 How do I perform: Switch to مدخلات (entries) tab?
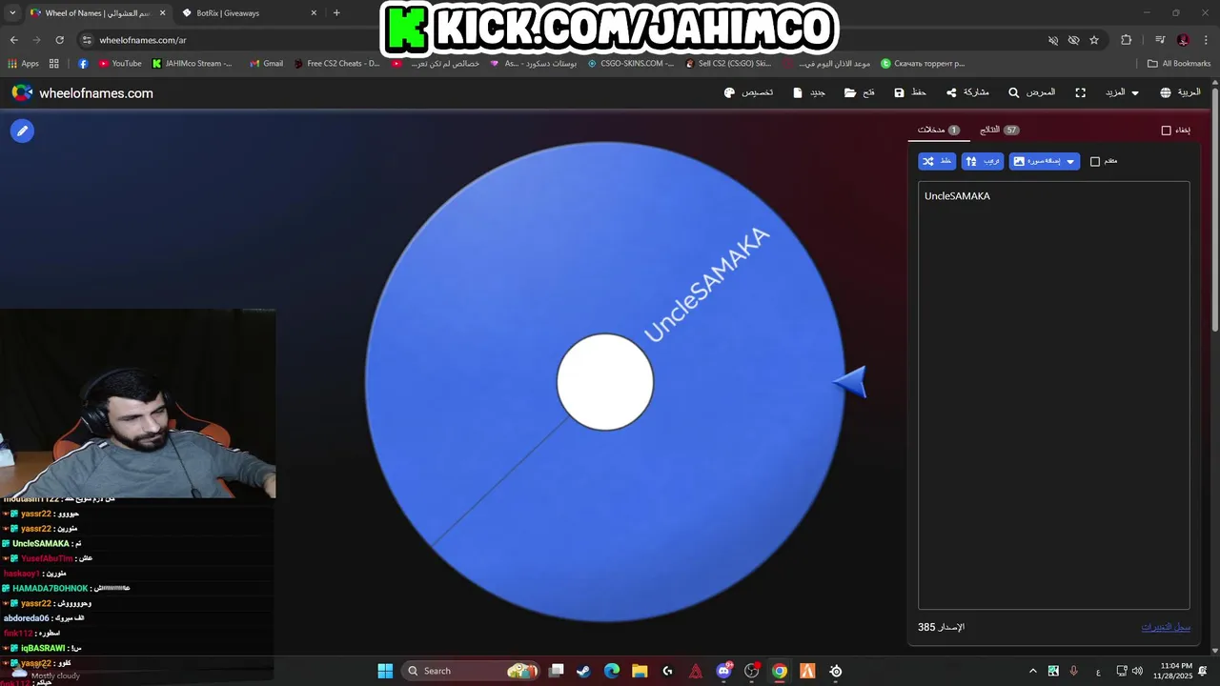pyautogui.click(x=938, y=130)
